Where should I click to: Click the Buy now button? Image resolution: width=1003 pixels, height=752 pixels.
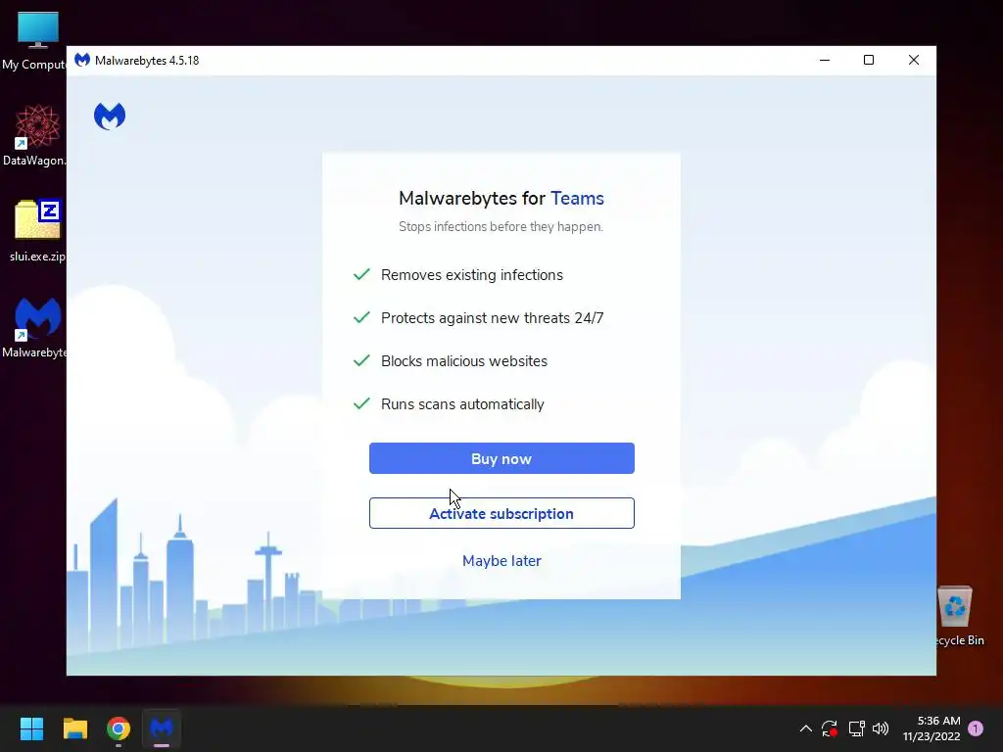pos(501,458)
